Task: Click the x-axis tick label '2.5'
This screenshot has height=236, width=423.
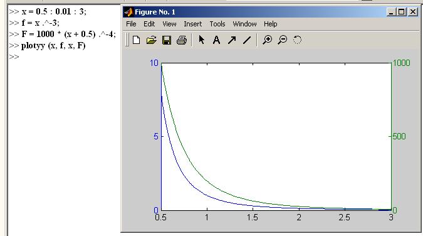Action: 345,217
